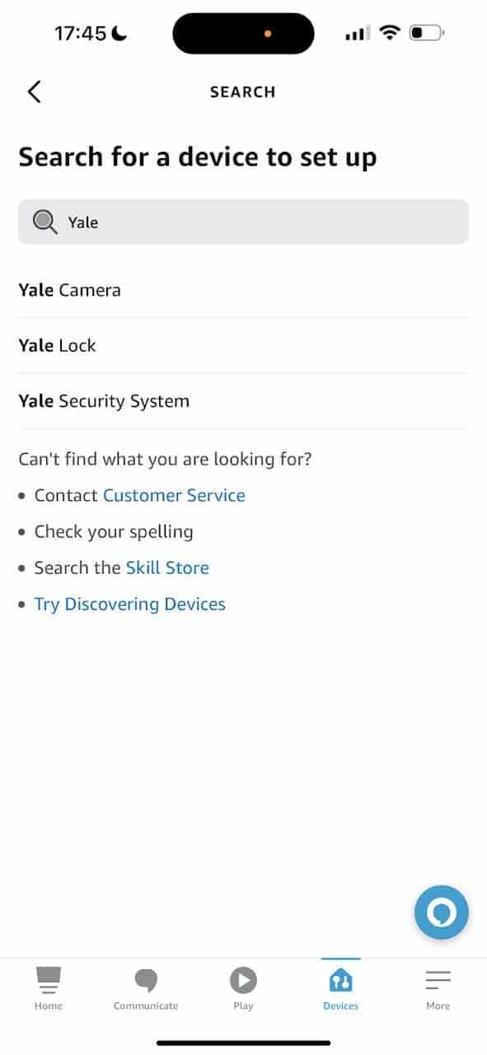Select Try Discovering Devices
The height and width of the screenshot is (1055, 487).
click(129, 603)
